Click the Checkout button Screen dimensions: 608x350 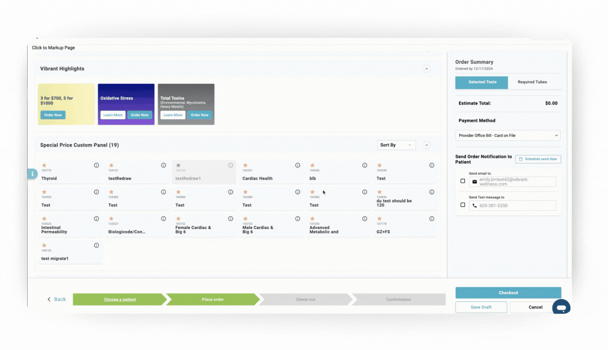[508, 293]
